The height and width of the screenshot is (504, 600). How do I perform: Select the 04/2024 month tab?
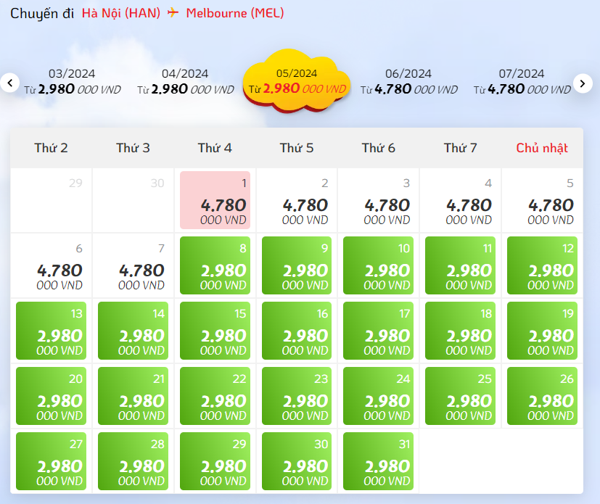[185, 81]
